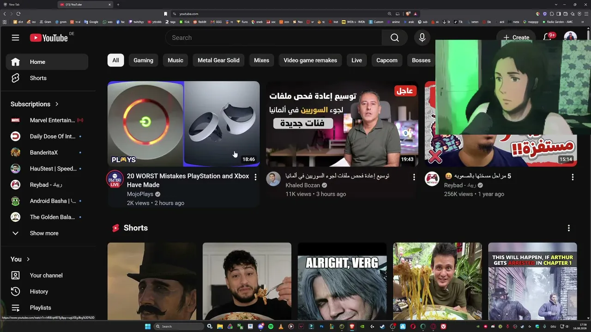The image size is (591, 332).
Task: Open the account avatar menu
Action: click(x=570, y=37)
